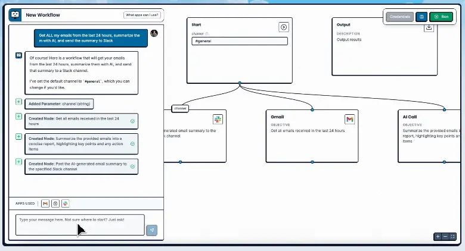This screenshot has height=251, width=465.
Task: Click the user avatar next to the prompt
Action: tap(154, 33)
